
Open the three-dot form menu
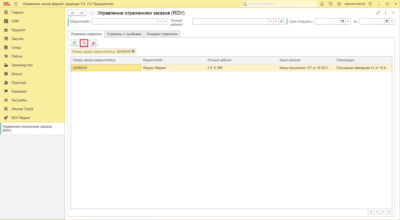385,13
